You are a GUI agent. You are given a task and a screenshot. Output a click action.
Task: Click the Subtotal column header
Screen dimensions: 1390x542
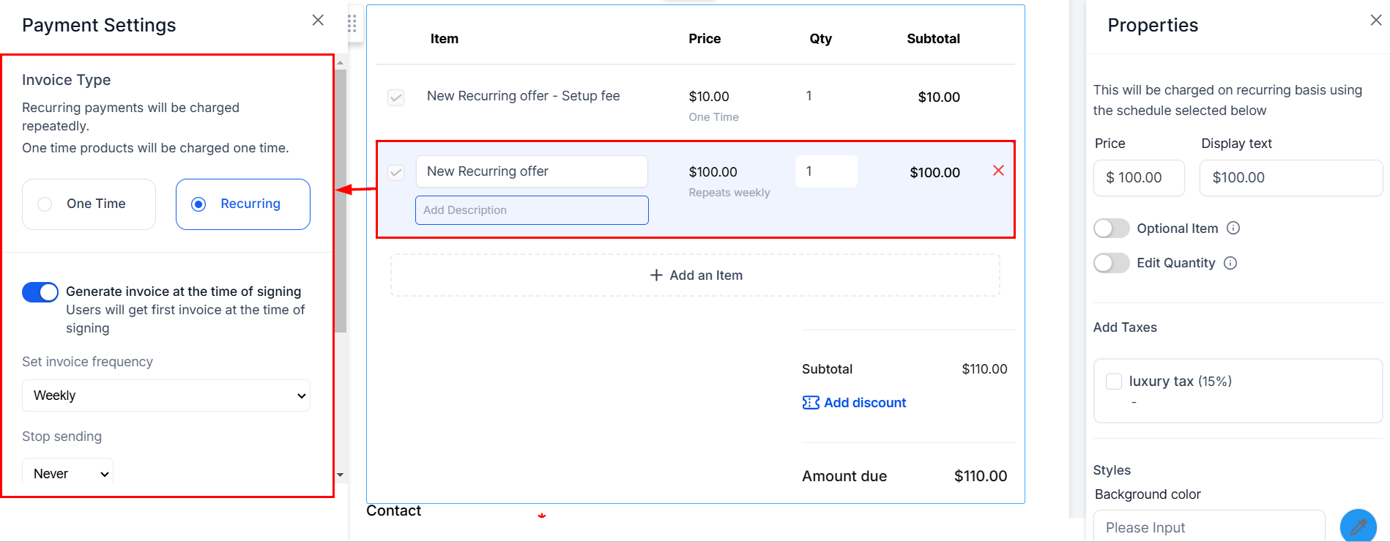coord(933,39)
